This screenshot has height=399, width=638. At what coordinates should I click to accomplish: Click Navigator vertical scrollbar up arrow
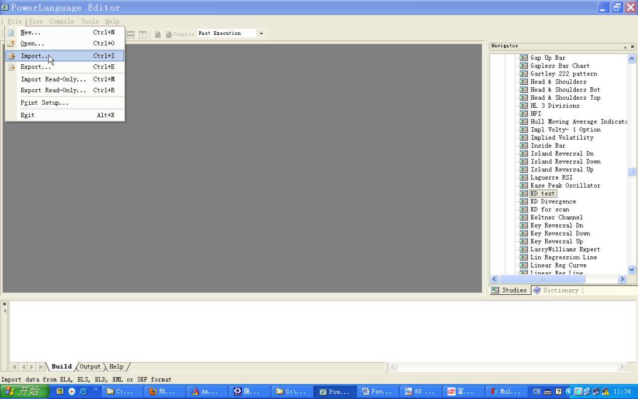point(632,59)
